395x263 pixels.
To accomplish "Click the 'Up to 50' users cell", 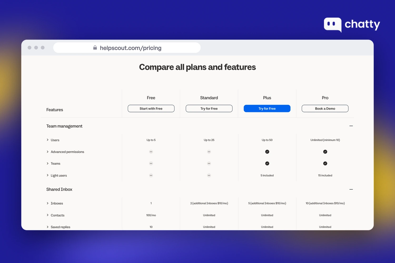I will pos(267,140).
